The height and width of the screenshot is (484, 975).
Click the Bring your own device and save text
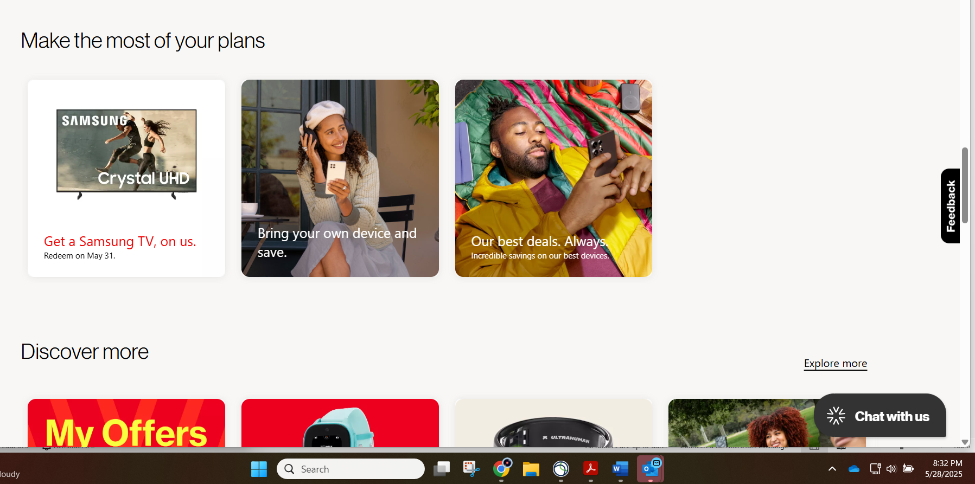(337, 243)
